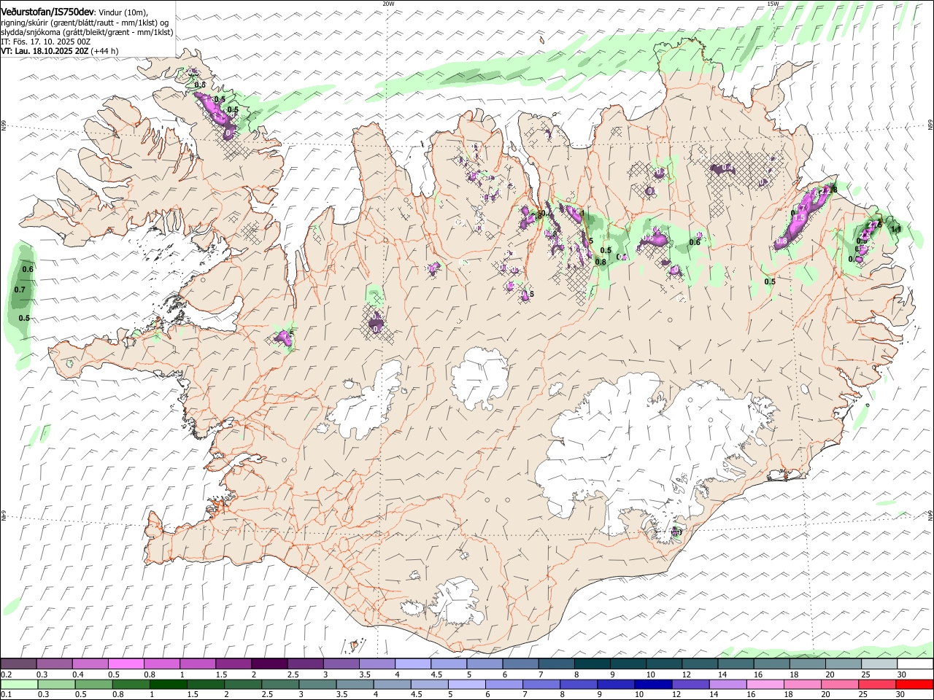Click the Veðurstofan/IS750dev title text
This screenshot has height=700, width=934.
click(x=47, y=12)
